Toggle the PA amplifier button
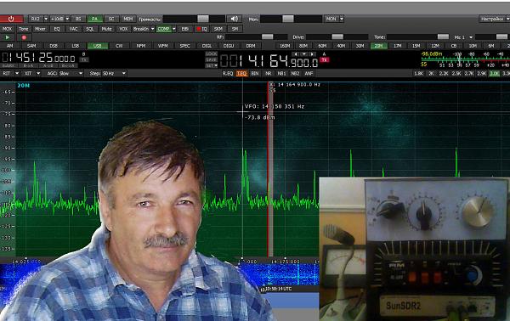The width and height of the screenshot is (510, 321). pos(94,19)
